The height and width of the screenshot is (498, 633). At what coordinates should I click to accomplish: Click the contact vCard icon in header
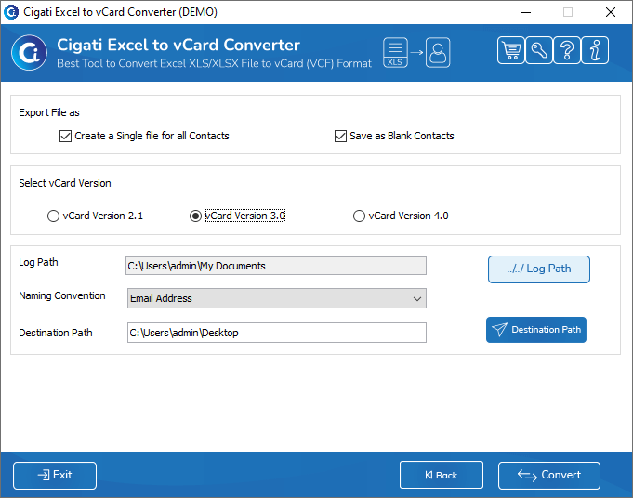click(x=438, y=52)
